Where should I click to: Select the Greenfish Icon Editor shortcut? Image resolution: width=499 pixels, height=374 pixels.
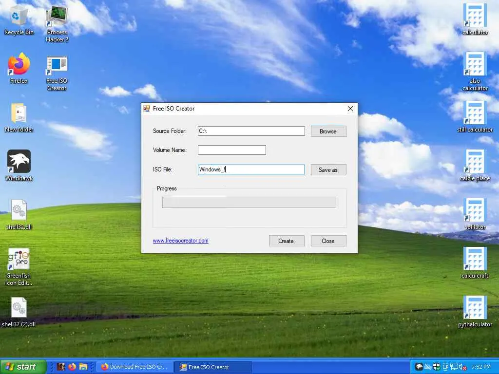(x=19, y=266)
